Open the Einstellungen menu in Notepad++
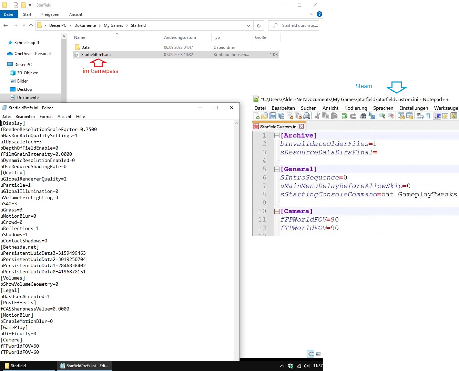 [414, 108]
